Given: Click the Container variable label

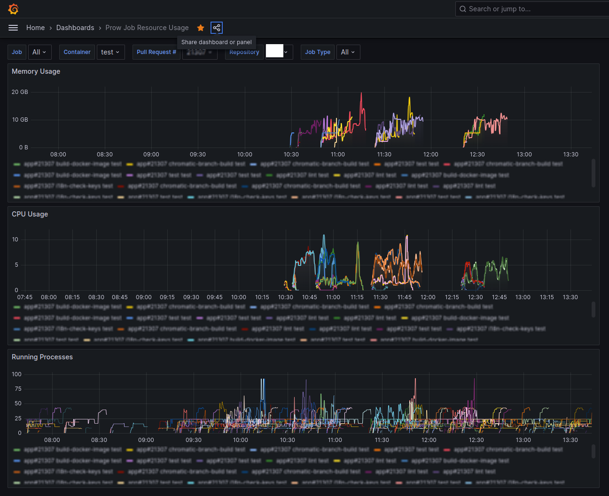Looking at the screenshot, I should tap(77, 52).
